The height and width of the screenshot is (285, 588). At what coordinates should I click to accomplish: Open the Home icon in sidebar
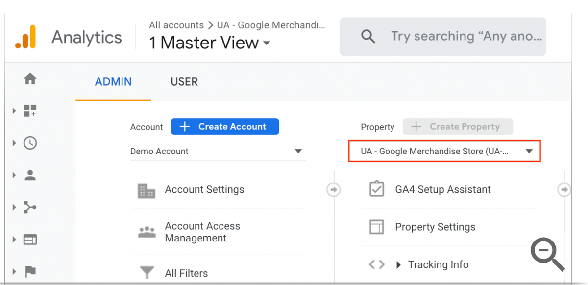[x=30, y=78]
